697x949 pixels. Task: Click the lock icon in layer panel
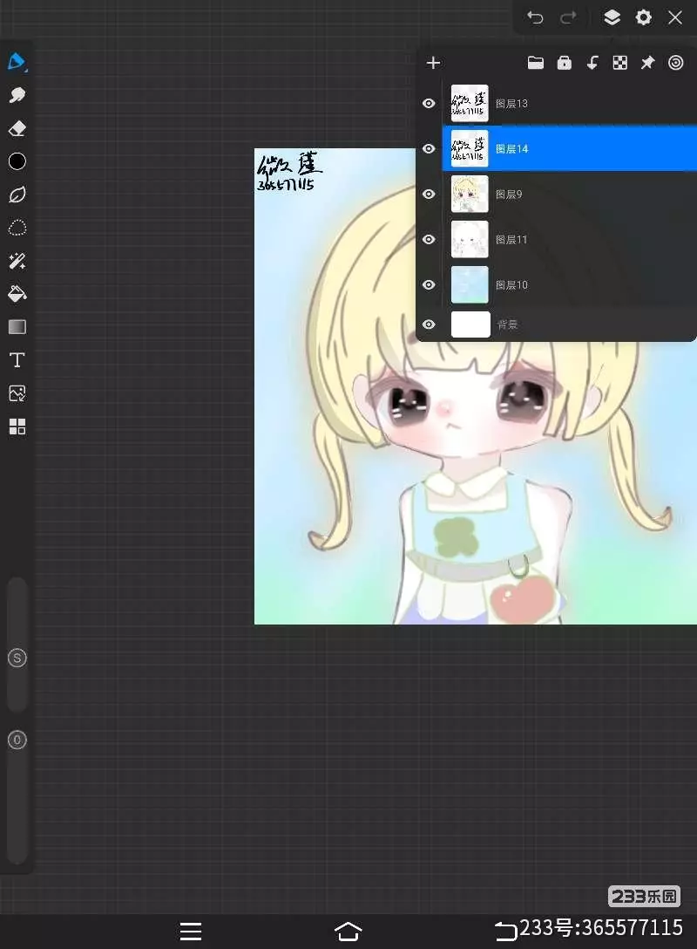pyautogui.click(x=564, y=63)
